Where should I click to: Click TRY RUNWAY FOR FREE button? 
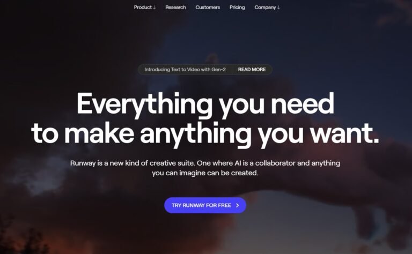[x=205, y=205]
